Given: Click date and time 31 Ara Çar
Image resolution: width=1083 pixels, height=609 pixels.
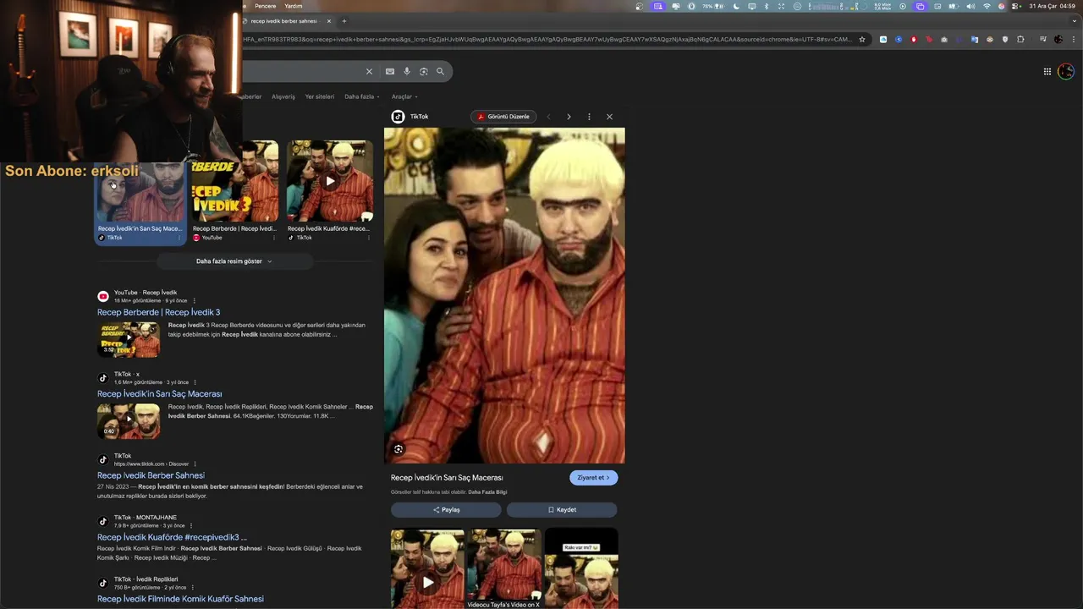Looking at the screenshot, I should pyautogui.click(x=1052, y=6).
